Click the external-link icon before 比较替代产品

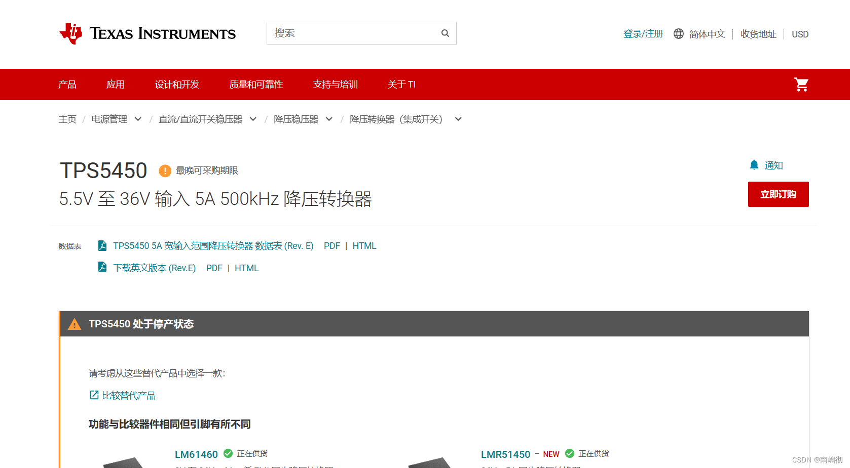[93, 395]
